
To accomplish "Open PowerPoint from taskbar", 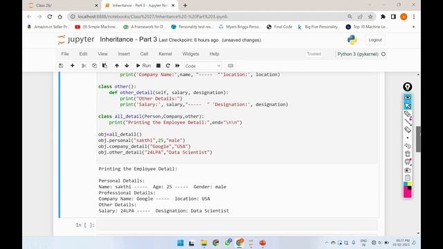I will coord(262,243).
